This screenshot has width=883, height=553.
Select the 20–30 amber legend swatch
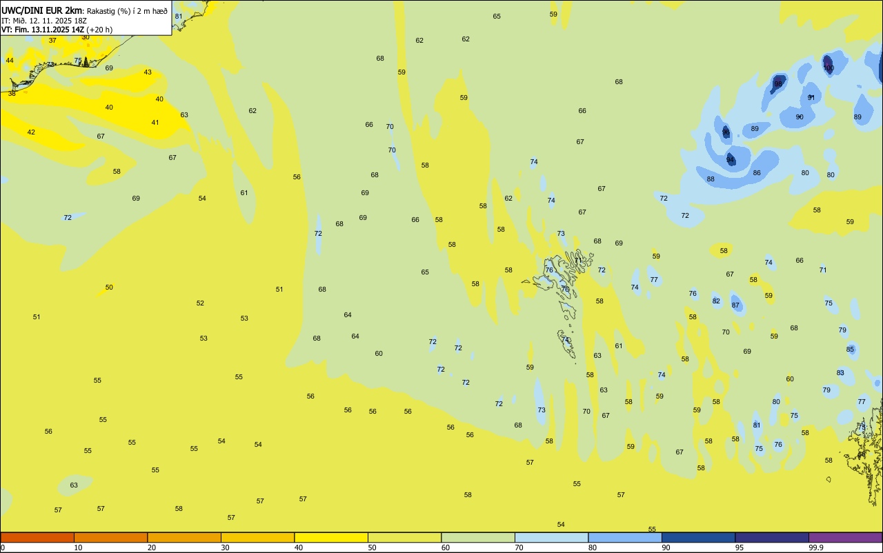click(184, 537)
